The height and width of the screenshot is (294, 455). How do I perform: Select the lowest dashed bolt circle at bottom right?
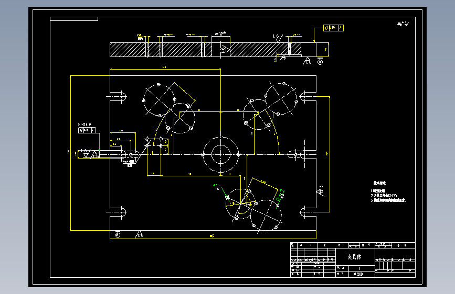[266, 215]
